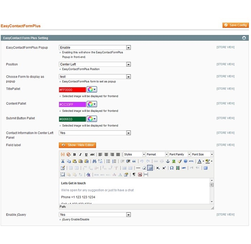Insert a page break icon
The width and height of the screenshot is (251, 244).
tap(146, 175)
